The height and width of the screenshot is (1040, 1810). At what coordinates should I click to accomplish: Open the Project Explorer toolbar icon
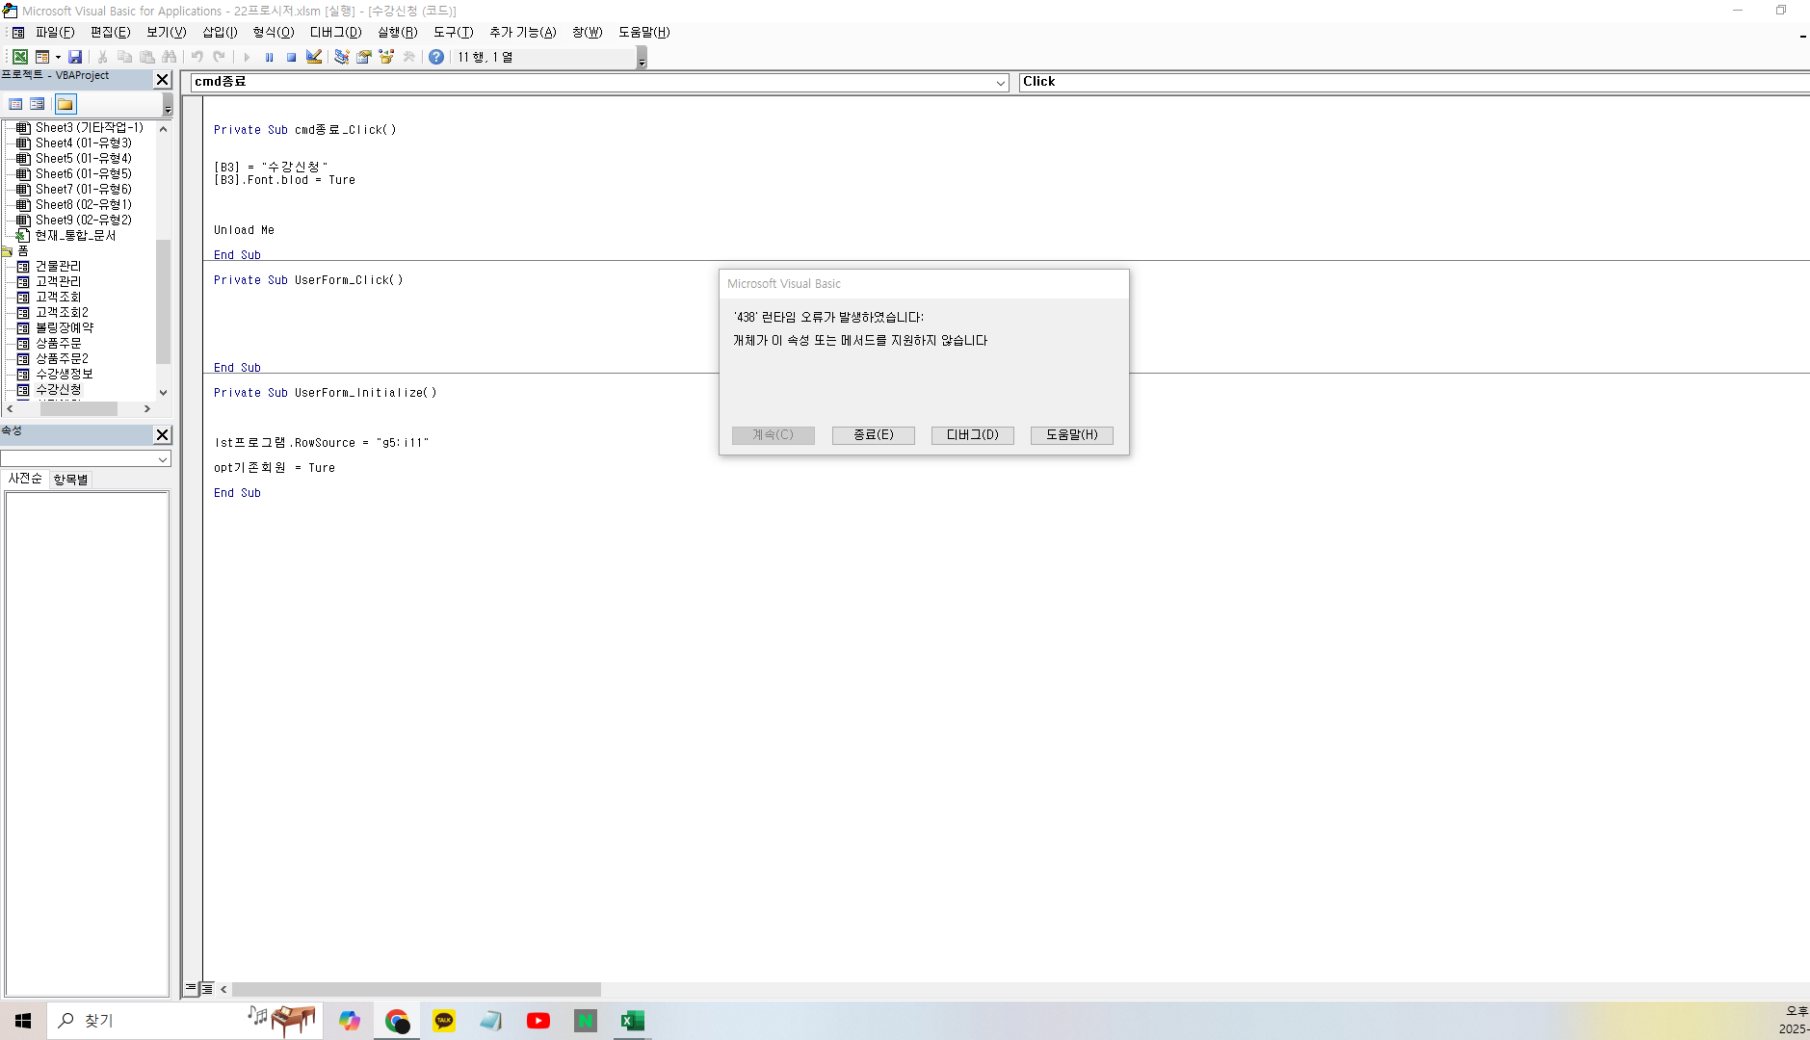tap(341, 57)
